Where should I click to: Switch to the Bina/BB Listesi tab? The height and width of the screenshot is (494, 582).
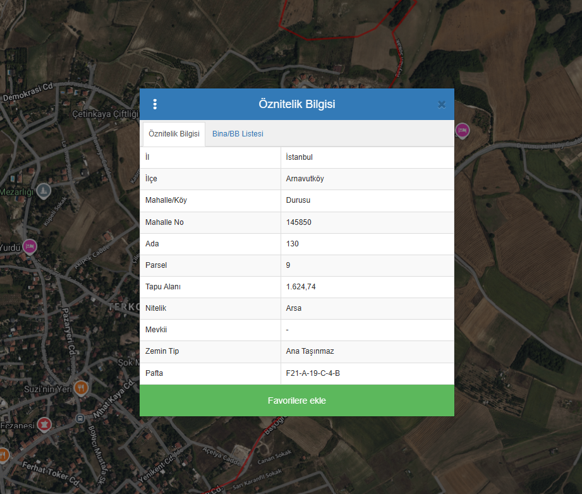coord(238,134)
